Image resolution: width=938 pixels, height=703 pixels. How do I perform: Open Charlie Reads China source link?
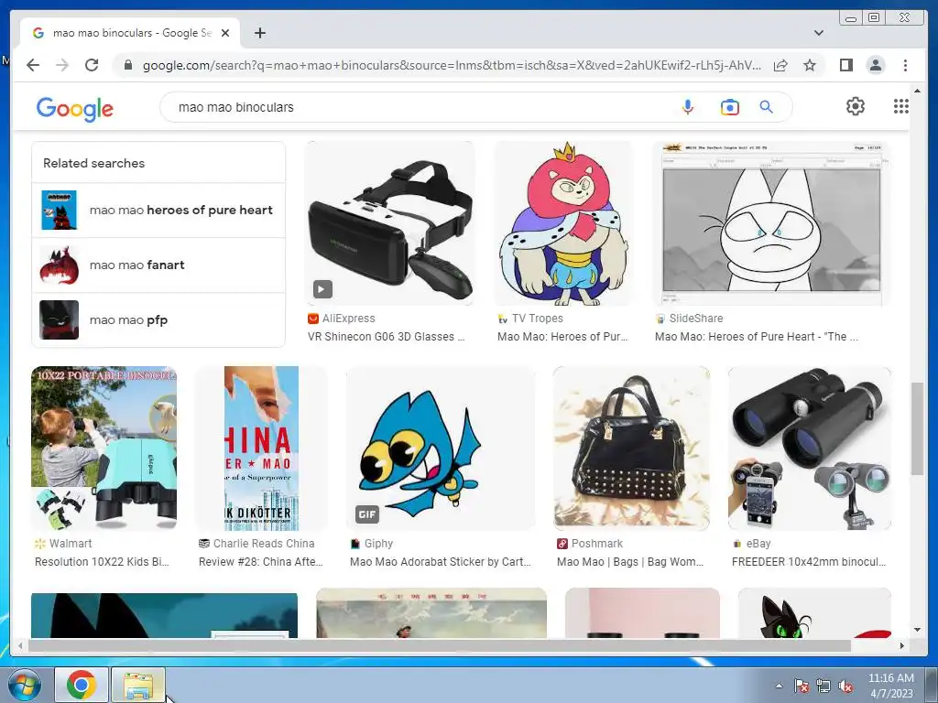click(x=256, y=544)
